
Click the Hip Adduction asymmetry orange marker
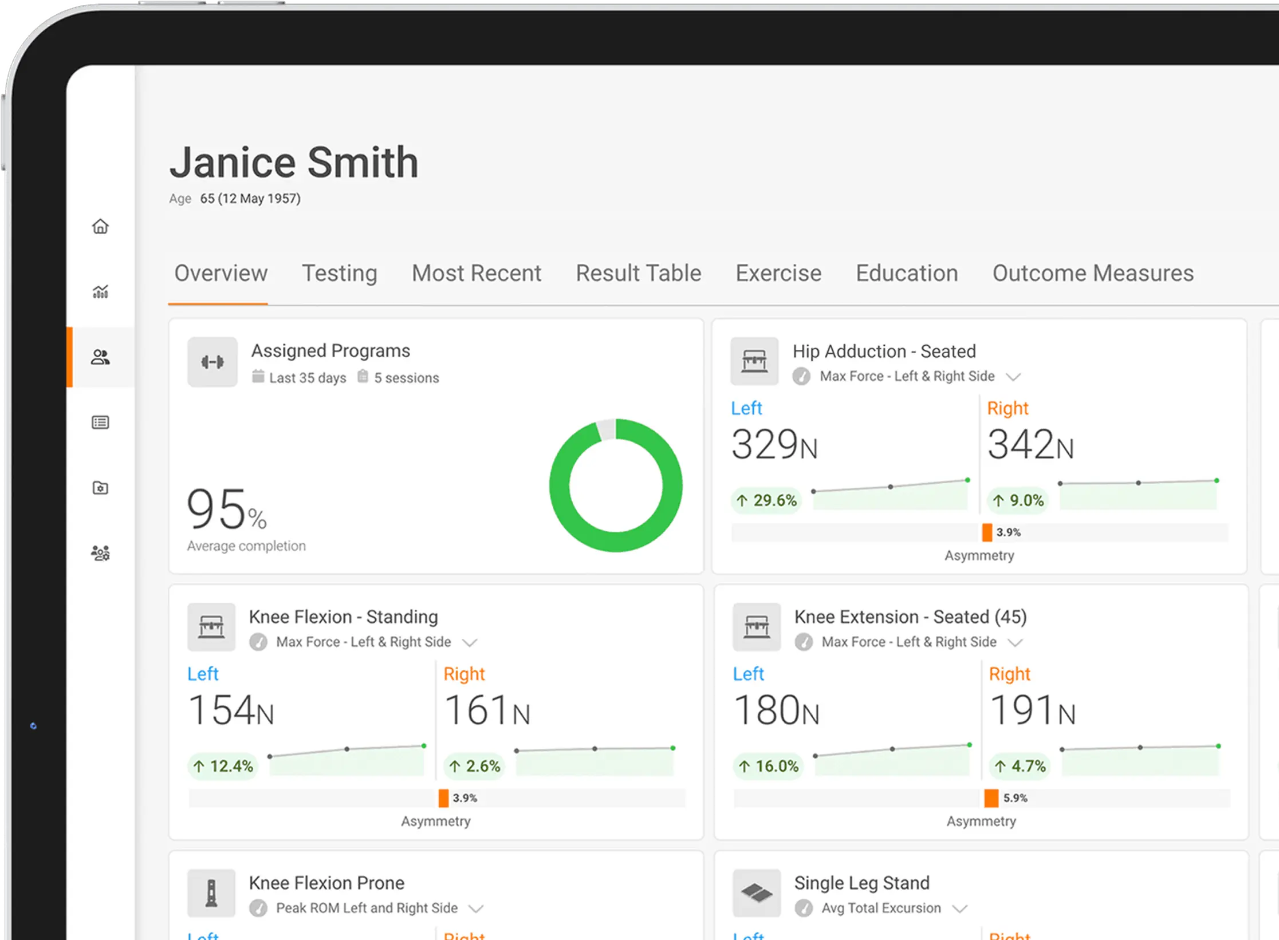tap(987, 532)
